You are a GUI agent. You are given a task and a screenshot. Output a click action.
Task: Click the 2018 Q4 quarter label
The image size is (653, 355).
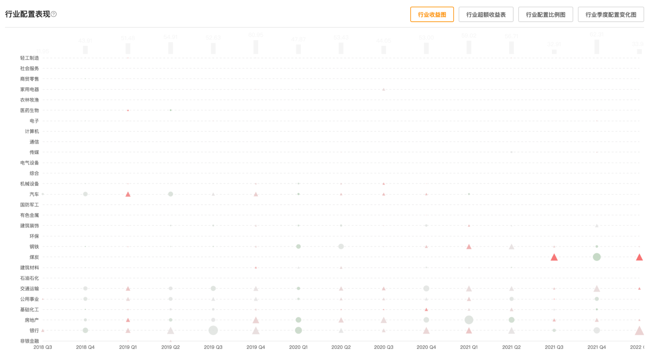[85, 347]
